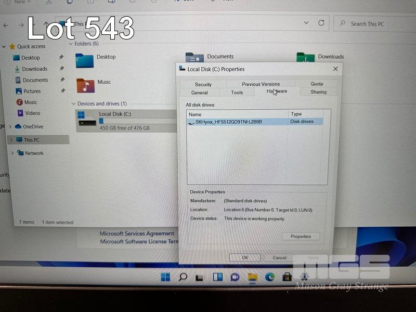Click the Windows Start button on taskbar
This screenshot has height=312, width=416.
coord(165,277)
